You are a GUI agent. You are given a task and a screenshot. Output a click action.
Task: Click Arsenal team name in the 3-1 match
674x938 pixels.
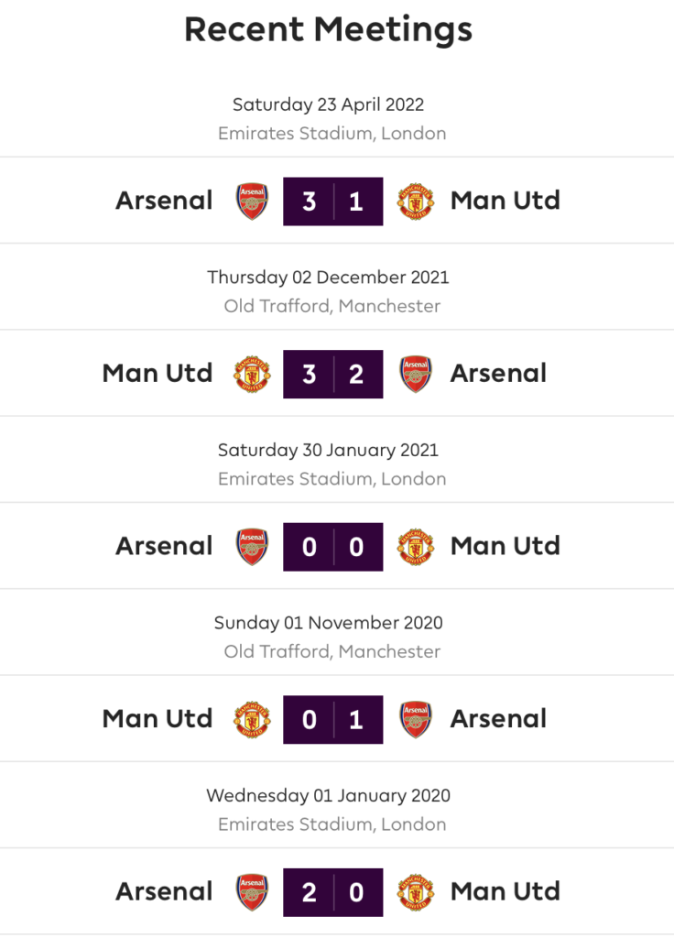click(164, 201)
